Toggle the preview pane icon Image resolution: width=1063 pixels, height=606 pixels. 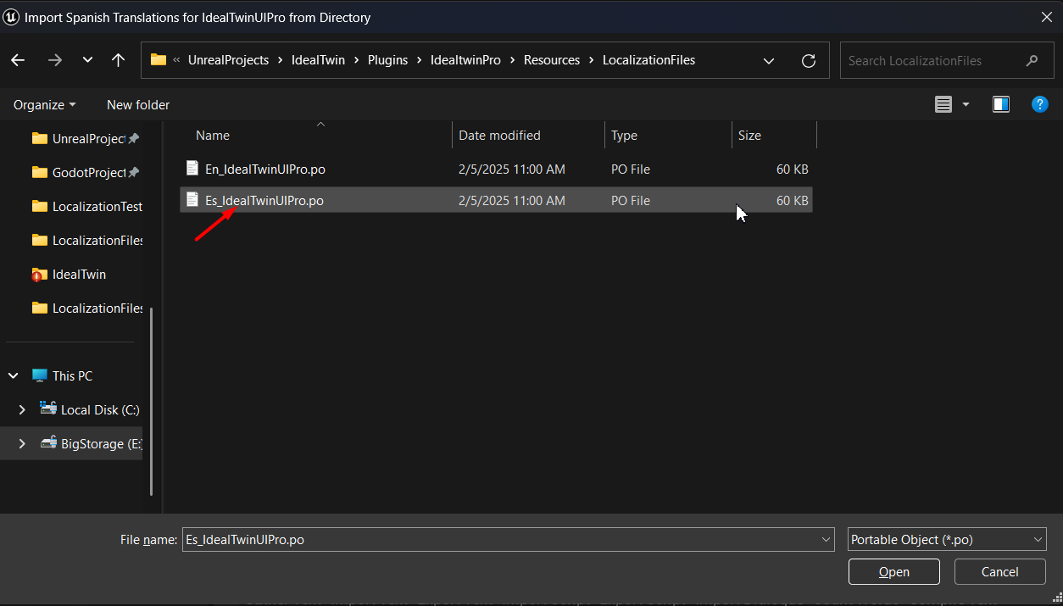pyautogui.click(x=1001, y=104)
